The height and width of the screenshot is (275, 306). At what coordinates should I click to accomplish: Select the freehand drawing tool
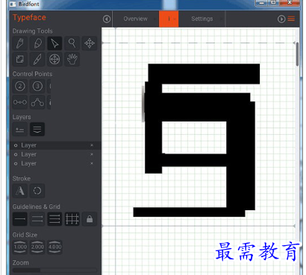[x=37, y=43]
